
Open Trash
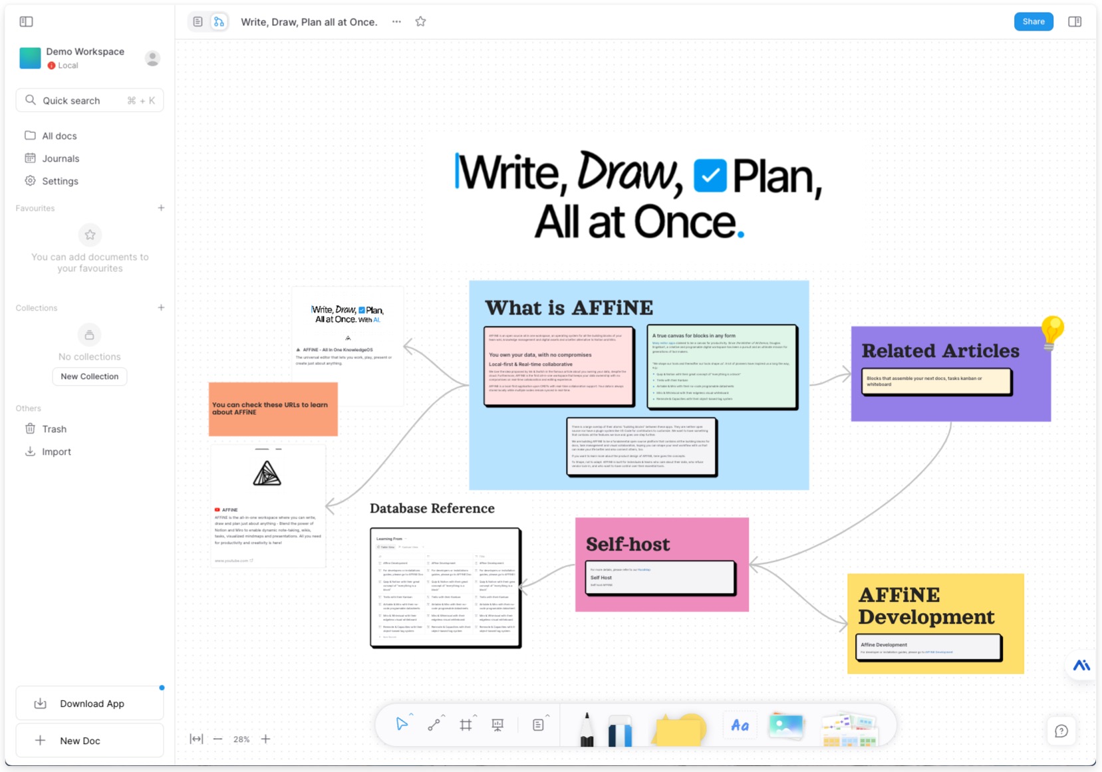click(x=90, y=429)
